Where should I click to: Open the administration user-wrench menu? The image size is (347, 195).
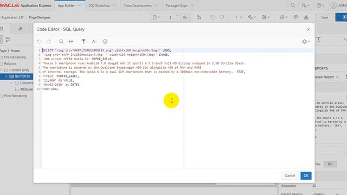pyautogui.click(x=305, y=5)
